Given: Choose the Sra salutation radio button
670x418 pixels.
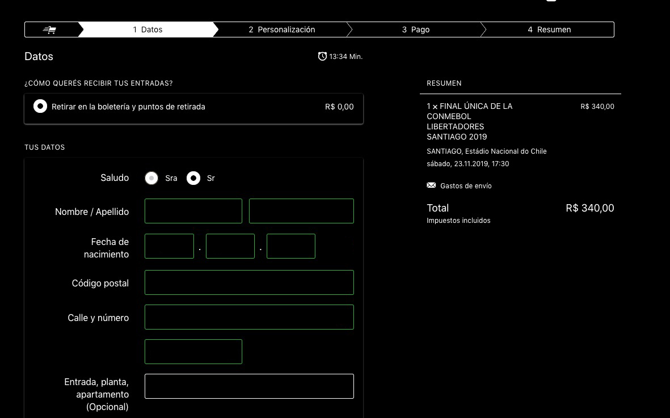Looking at the screenshot, I should coord(151,178).
